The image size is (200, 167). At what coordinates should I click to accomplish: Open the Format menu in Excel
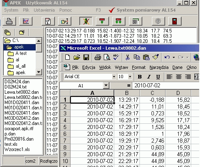click(x=139, y=67)
